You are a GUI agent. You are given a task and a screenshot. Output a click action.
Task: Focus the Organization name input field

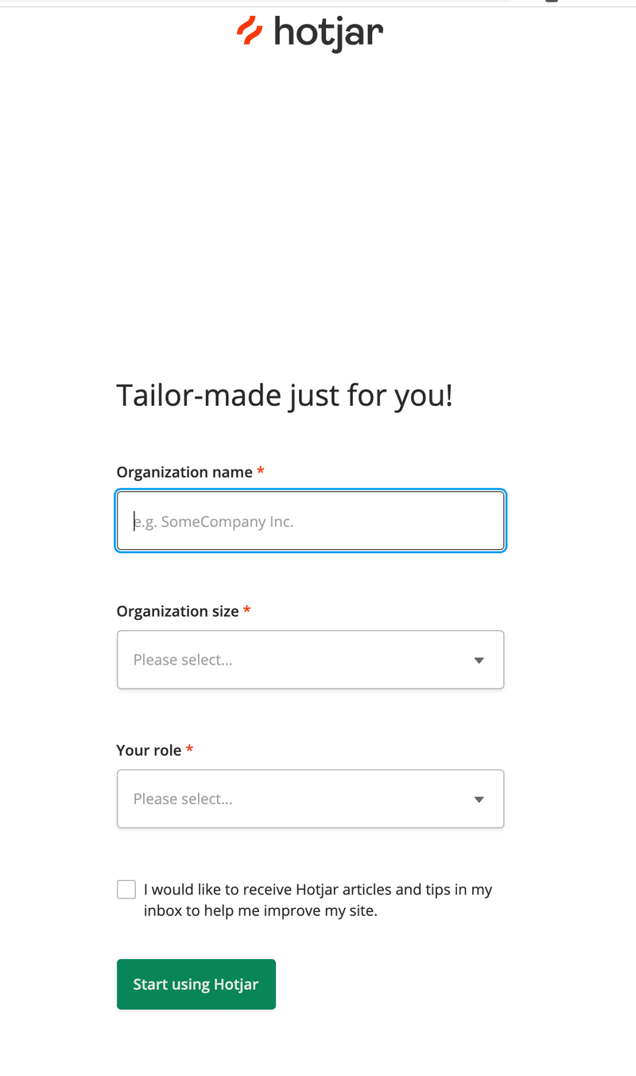click(x=310, y=521)
